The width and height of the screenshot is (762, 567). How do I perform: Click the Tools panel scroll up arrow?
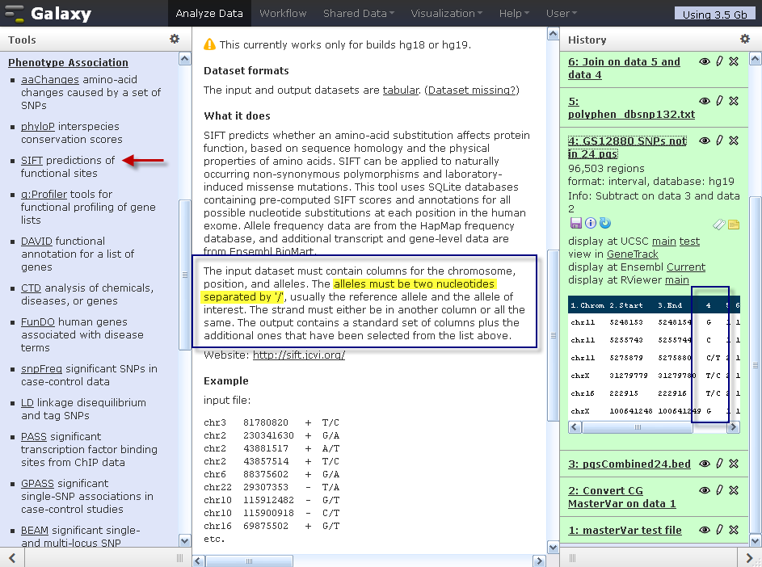coord(185,59)
